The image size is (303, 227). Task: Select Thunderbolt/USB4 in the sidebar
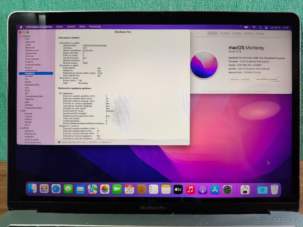click(34, 96)
